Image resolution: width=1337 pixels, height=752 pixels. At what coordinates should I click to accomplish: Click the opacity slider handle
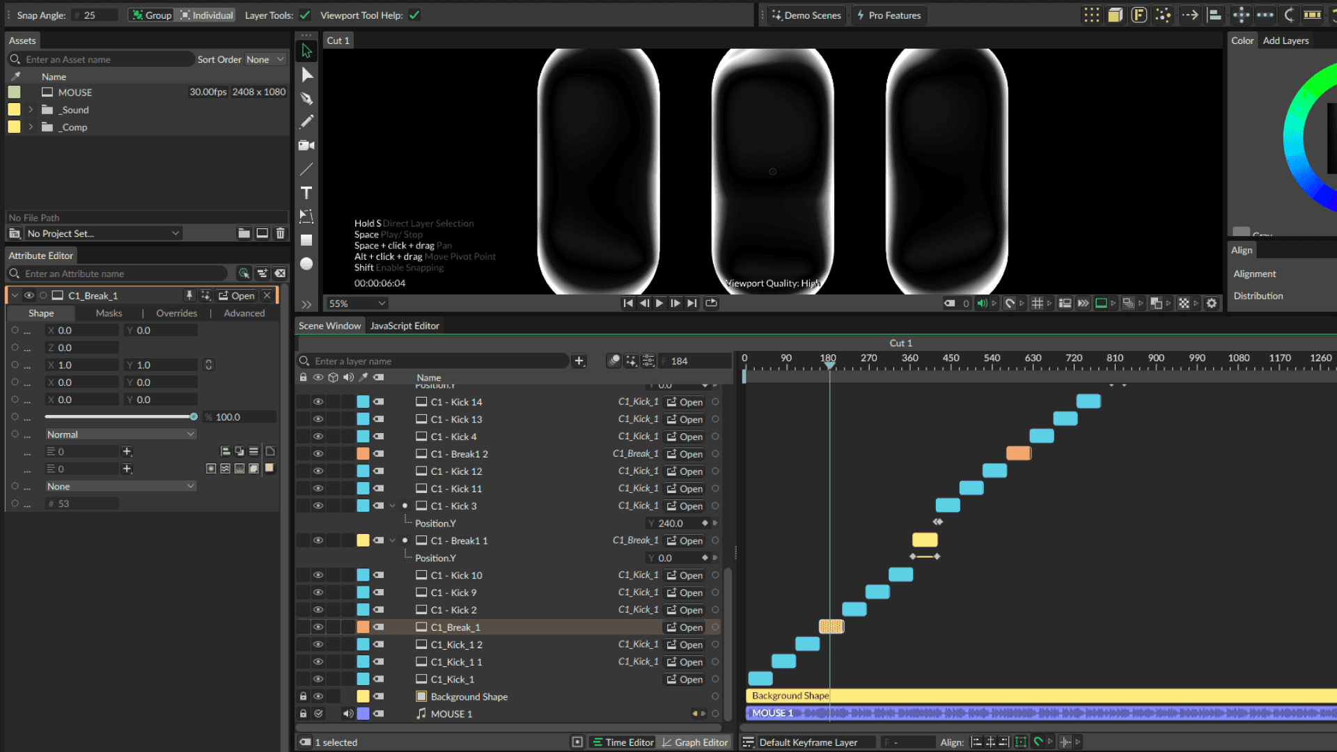(x=194, y=417)
